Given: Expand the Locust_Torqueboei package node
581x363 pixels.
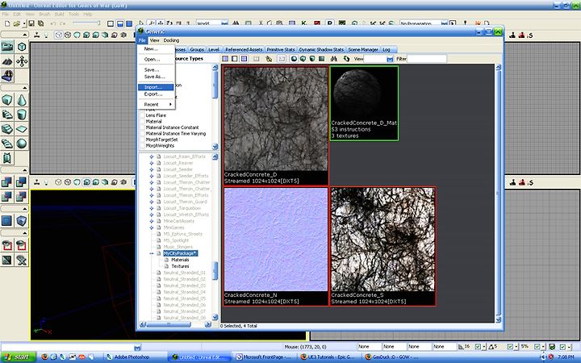Looking at the screenshot, I should click(x=151, y=208).
